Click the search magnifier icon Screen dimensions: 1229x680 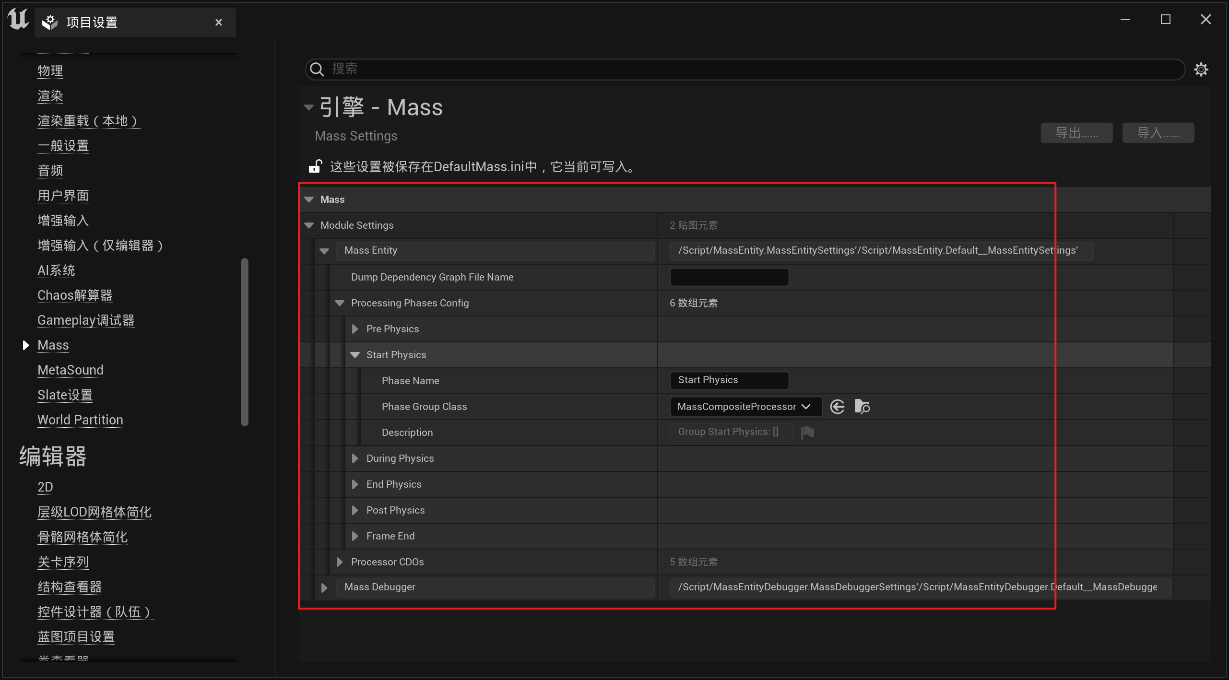point(317,70)
